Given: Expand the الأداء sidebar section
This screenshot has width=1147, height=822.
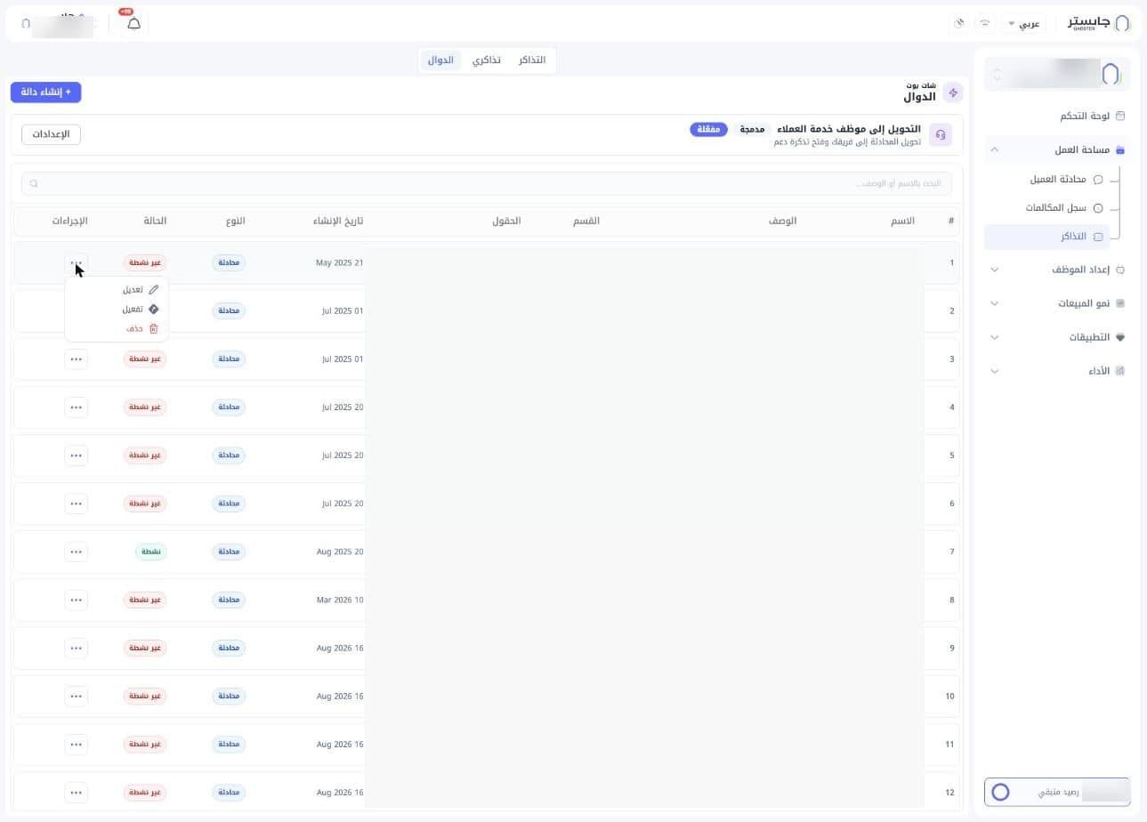Looking at the screenshot, I should click(995, 371).
